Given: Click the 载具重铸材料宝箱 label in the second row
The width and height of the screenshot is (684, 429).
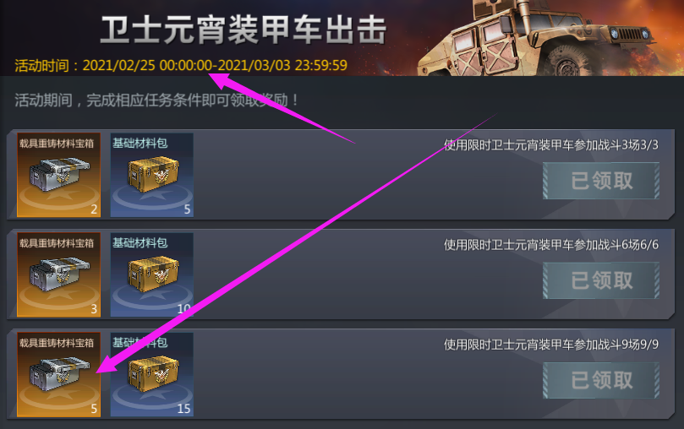Looking at the screenshot, I should coord(57,243).
